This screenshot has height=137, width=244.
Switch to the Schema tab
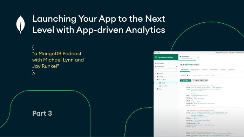(205, 70)
